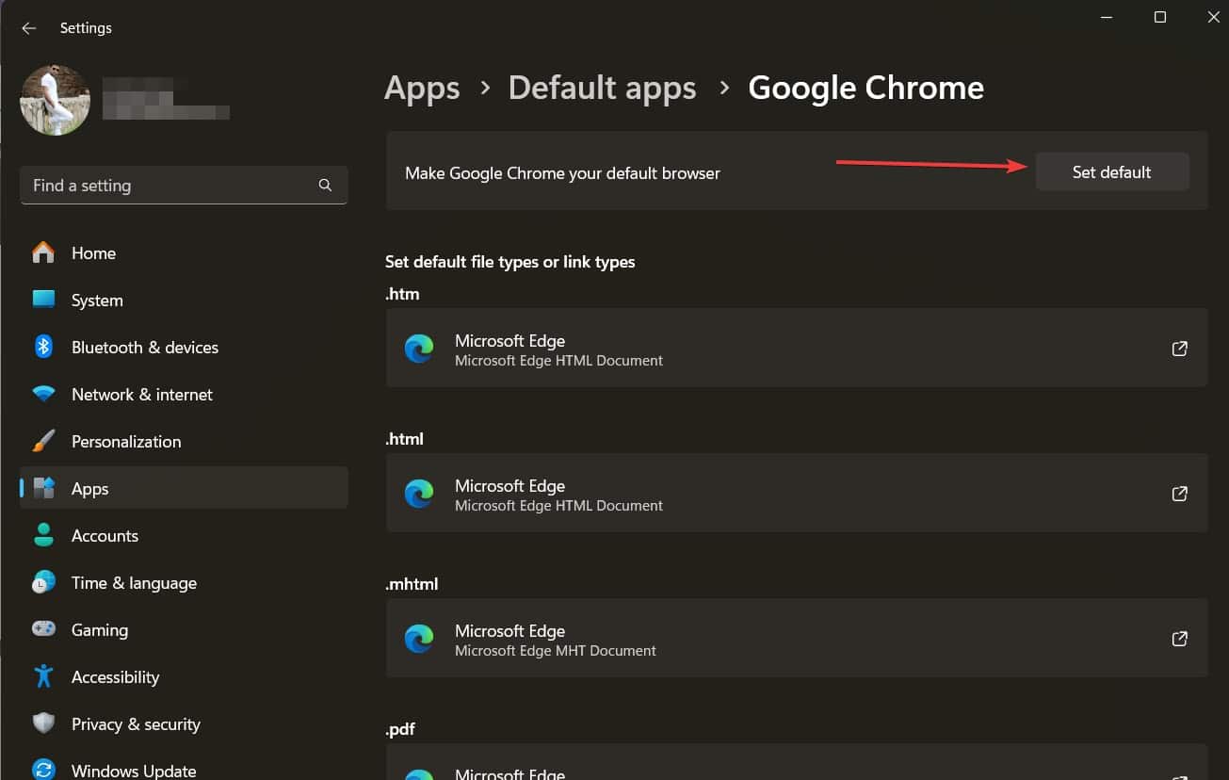Open Privacy & security settings

[136, 724]
